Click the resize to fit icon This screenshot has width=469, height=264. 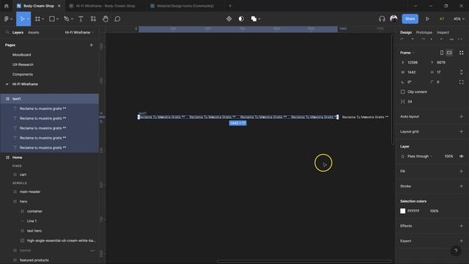(x=461, y=53)
